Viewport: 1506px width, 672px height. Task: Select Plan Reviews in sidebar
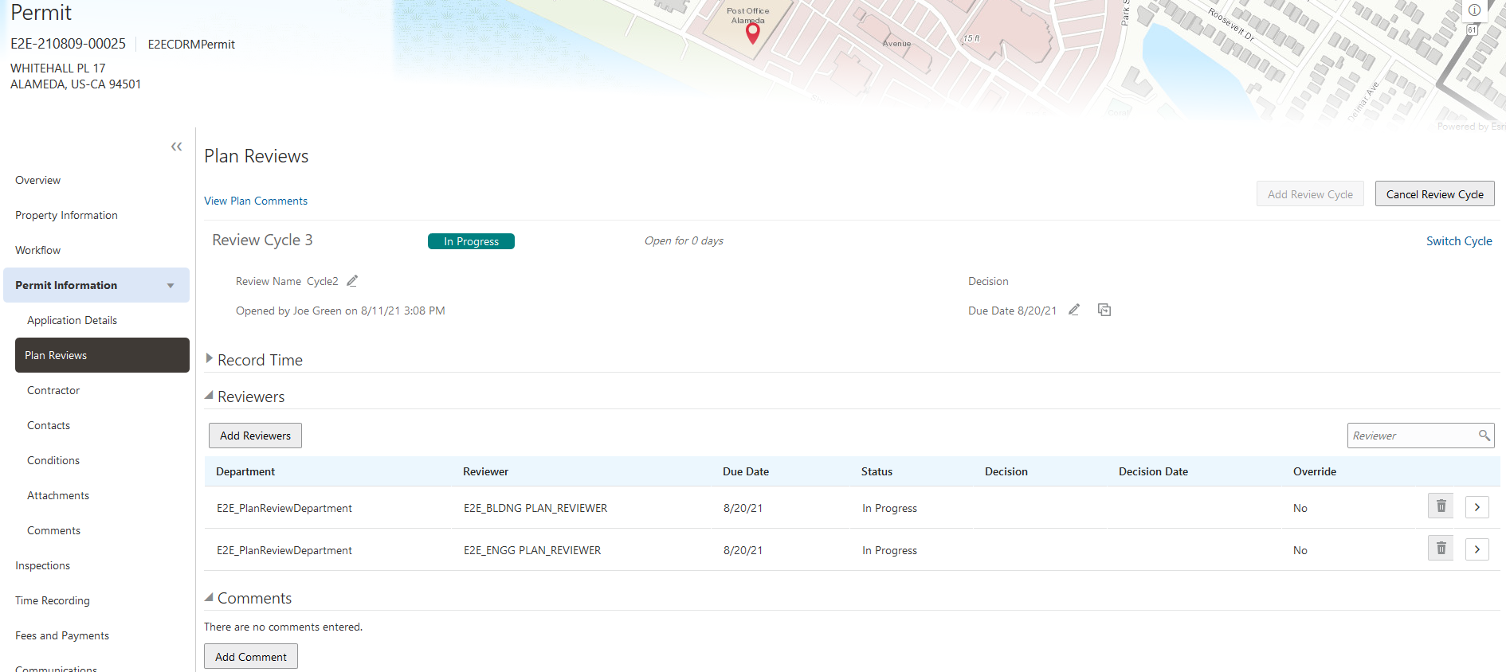[102, 355]
